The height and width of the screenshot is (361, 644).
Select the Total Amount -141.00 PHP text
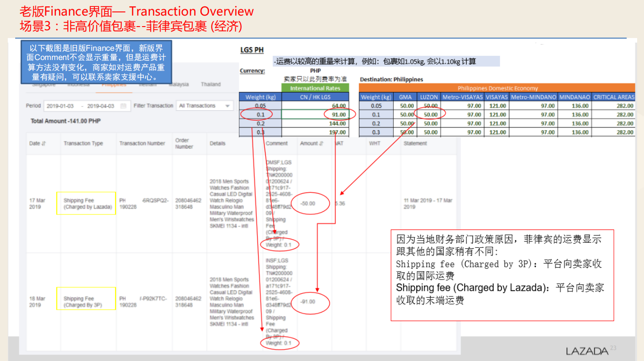(66, 121)
